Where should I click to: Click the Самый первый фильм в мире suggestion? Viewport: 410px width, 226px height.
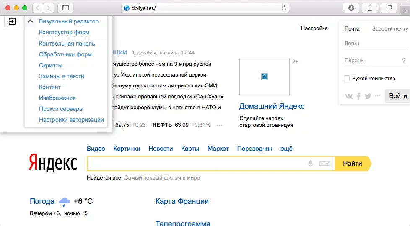[x=162, y=178]
